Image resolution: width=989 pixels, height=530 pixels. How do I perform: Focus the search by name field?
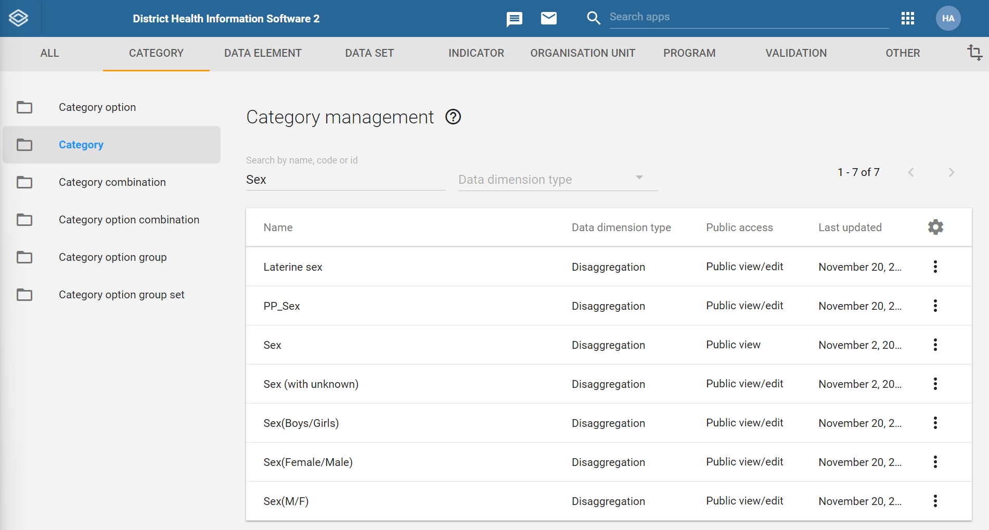[x=345, y=180]
